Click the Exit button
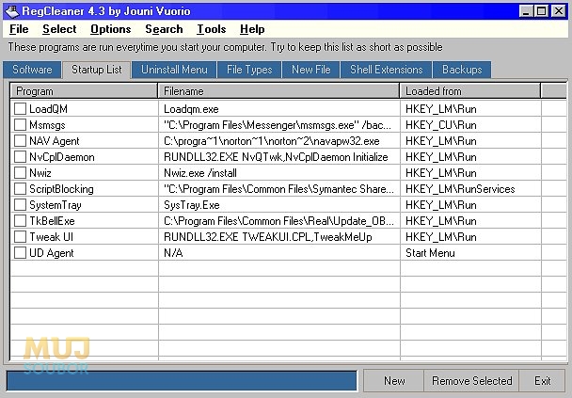The width and height of the screenshot is (572, 398). tap(542, 381)
